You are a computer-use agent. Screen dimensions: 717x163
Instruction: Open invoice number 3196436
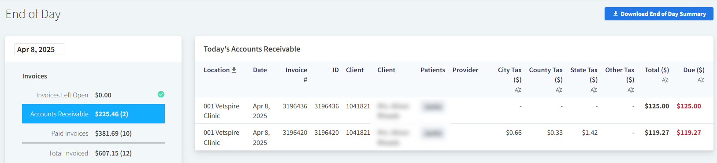tap(295, 106)
